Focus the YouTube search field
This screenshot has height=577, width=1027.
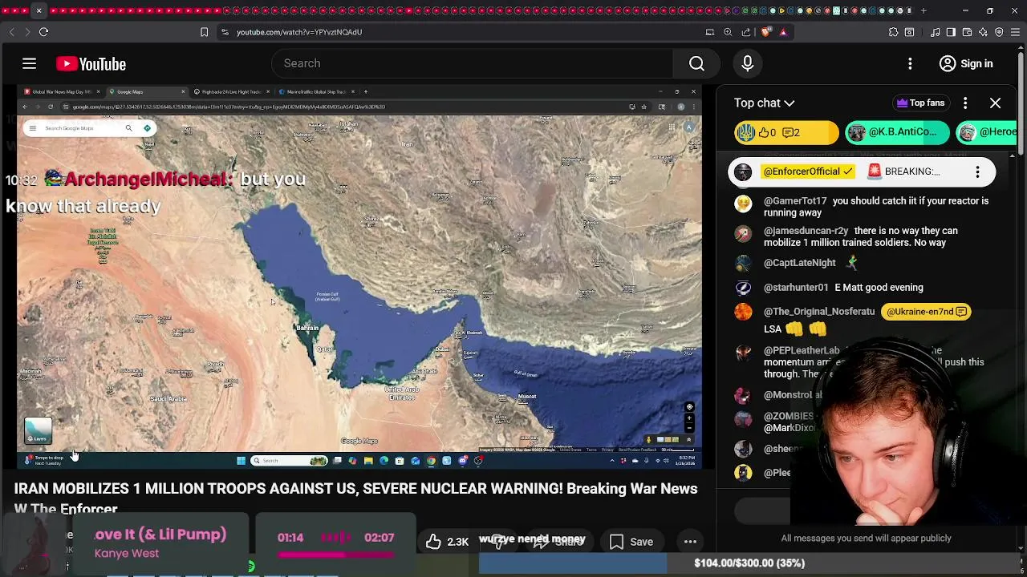click(x=473, y=63)
